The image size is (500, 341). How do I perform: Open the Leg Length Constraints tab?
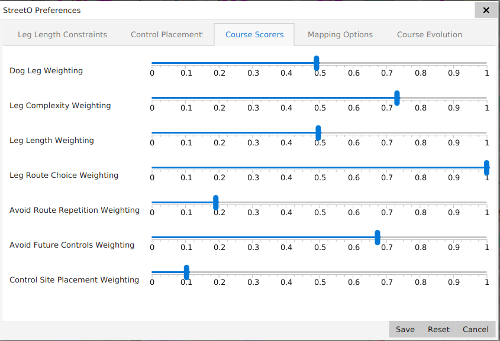coord(62,35)
